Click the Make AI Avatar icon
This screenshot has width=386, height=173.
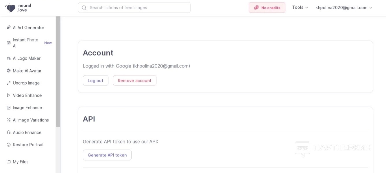[x=9, y=71]
